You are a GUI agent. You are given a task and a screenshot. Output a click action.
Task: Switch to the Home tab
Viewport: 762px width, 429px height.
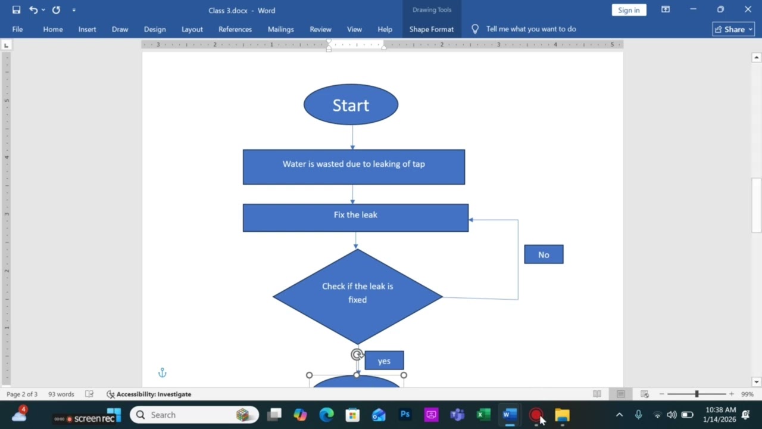pyautogui.click(x=53, y=29)
